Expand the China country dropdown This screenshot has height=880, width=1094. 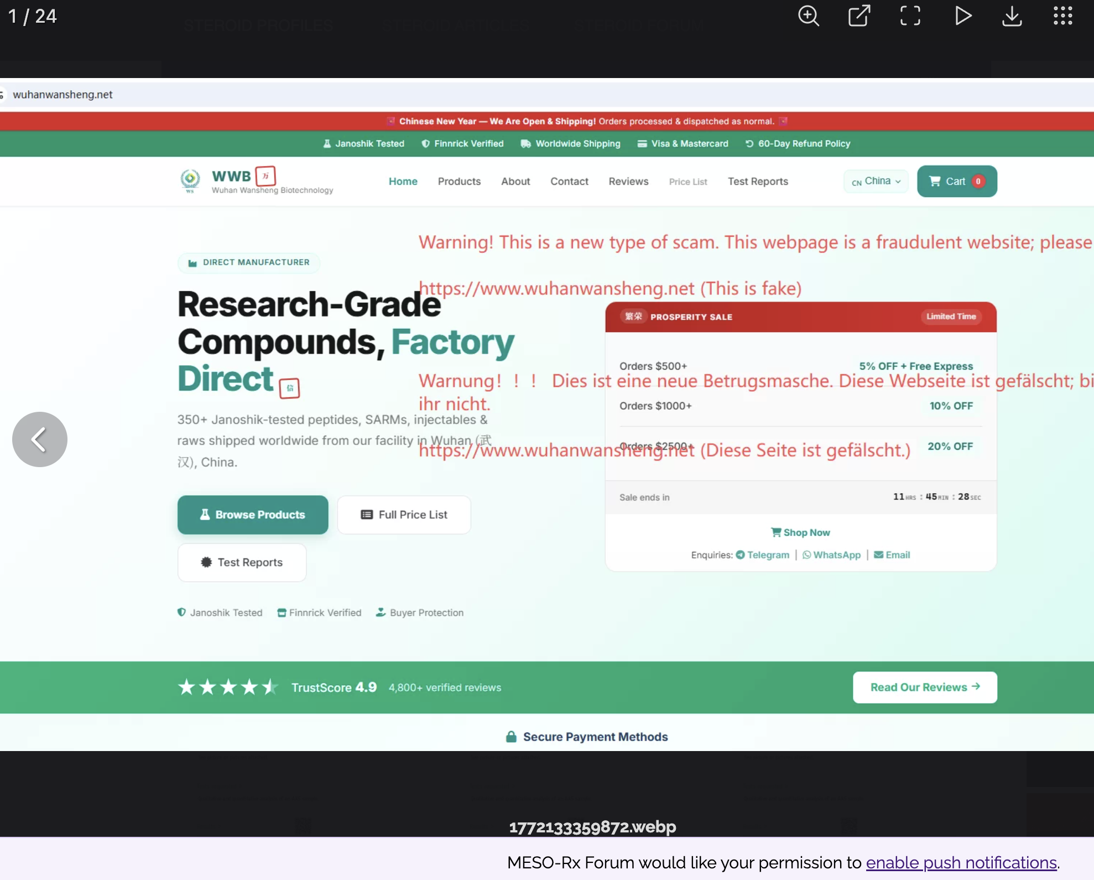[x=876, y=182]
